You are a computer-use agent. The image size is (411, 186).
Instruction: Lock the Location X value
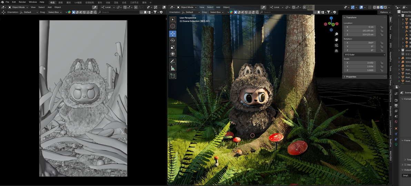382,27
